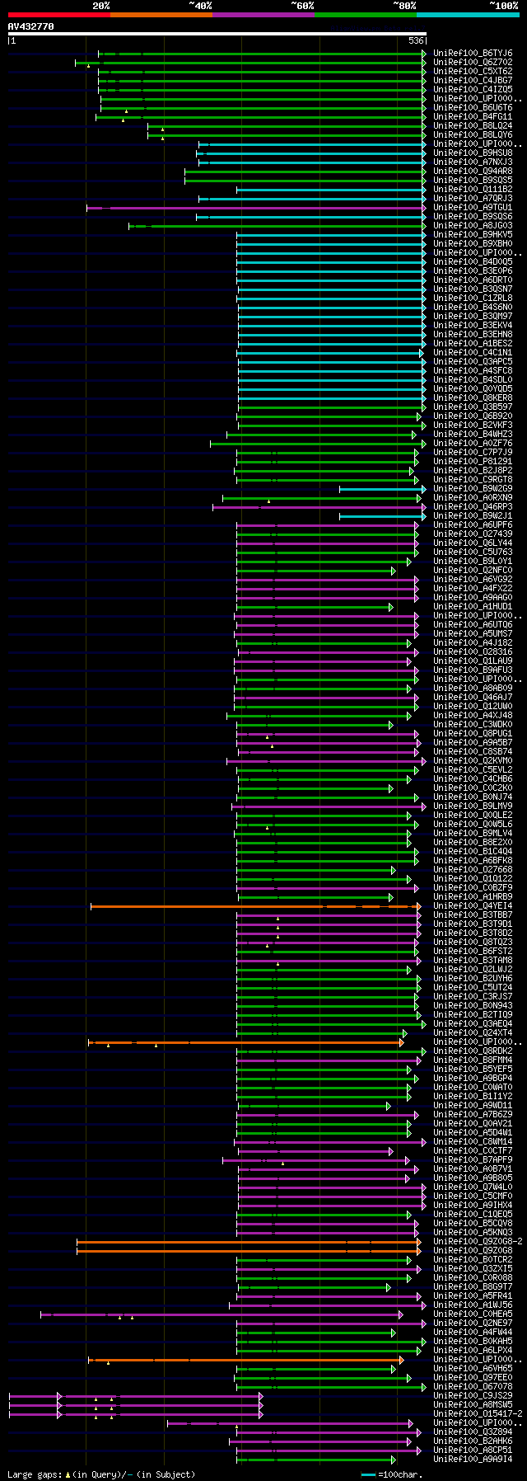Select the UniRef100_Q8TQZ3 label
Screen dimensions: 527x1481
click(473, 943)
